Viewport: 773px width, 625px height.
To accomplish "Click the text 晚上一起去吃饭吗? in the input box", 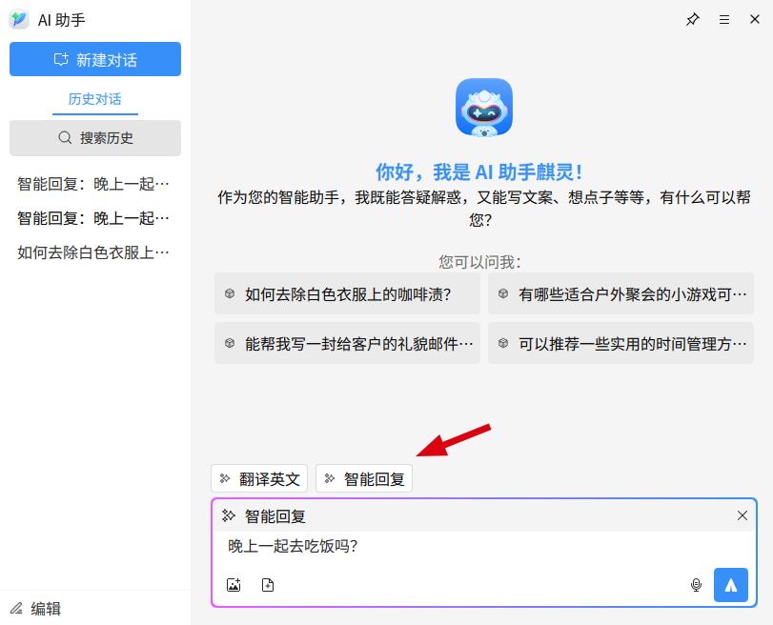I will coord(293,546).
